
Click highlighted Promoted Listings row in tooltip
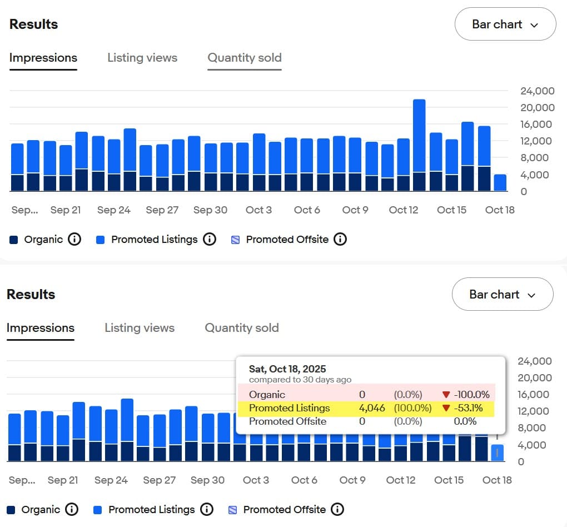pos(366,408)
